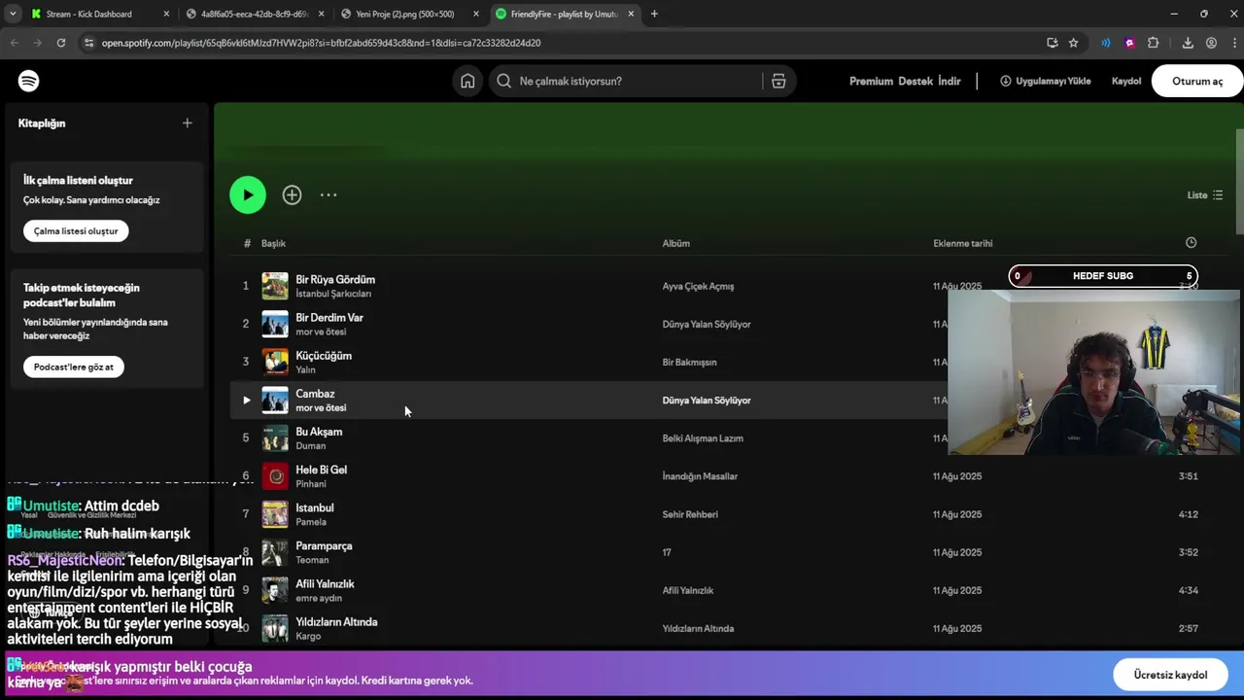Open the Istanbul track title
The height and width of the screenshot is (700, 1244).
tap(315, 507)
